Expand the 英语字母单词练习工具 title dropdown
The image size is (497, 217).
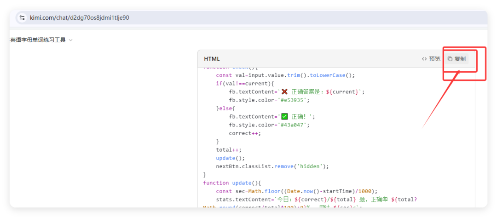[x=71, y=40]
